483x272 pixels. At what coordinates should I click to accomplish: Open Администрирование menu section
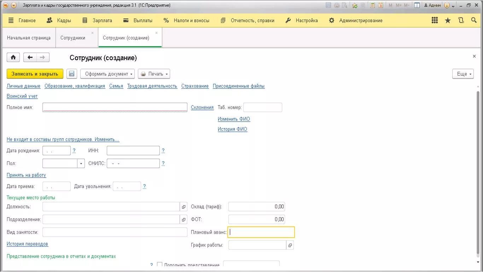pos(356,21)
